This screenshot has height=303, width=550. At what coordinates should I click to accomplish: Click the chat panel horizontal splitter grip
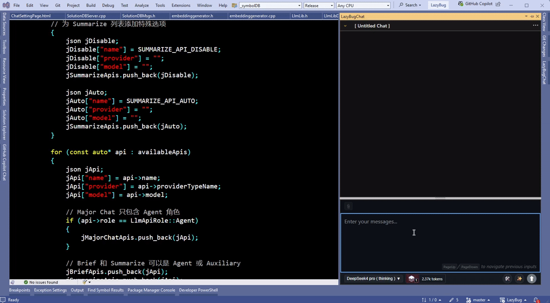tap(440, 198)
